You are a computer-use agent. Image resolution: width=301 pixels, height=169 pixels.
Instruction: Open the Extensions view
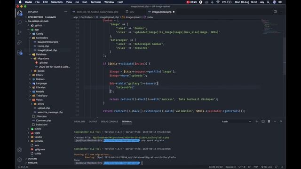(20, 52)
